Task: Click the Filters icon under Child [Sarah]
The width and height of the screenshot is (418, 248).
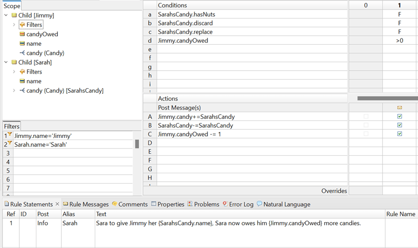Action: tap(22, 72)
